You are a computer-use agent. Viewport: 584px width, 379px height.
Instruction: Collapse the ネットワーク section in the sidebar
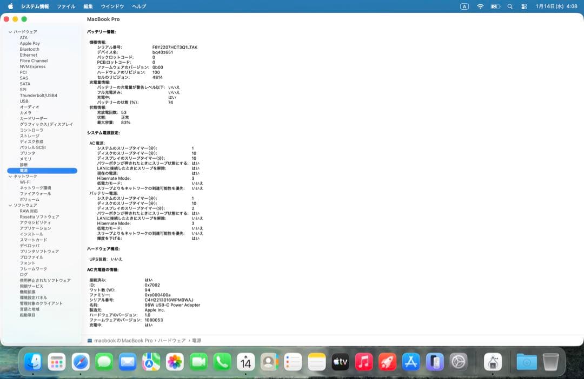[x=10, y=176]
